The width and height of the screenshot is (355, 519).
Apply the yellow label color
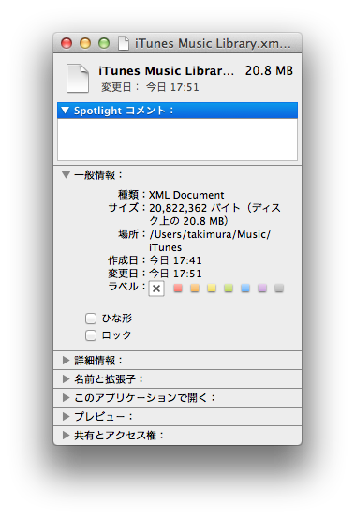tap(212, 288)
